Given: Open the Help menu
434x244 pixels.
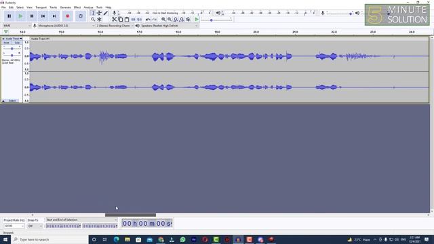Looking at the screenshot, I should 108,7.
